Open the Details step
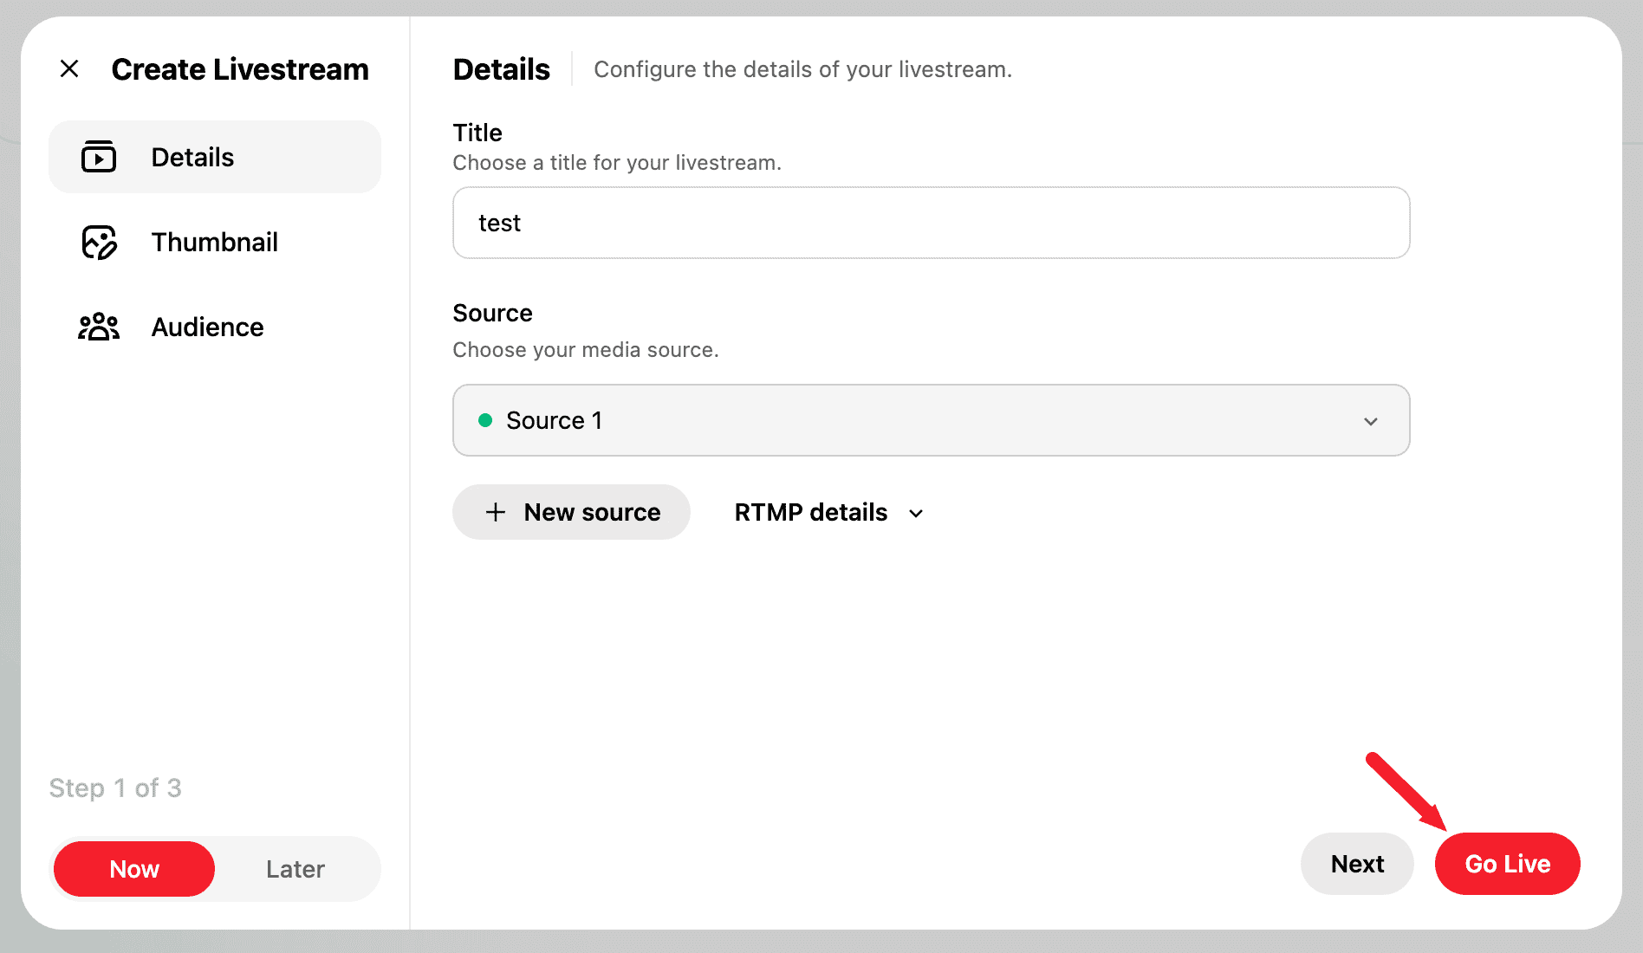1643x953 pixels. [215, 157]
